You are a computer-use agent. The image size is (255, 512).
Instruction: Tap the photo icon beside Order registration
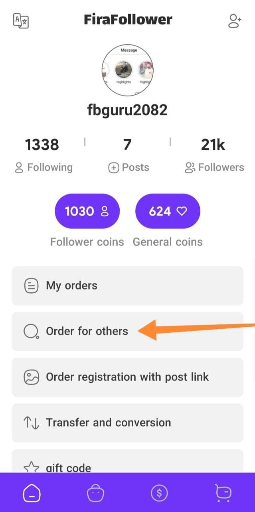pos(31,377)
